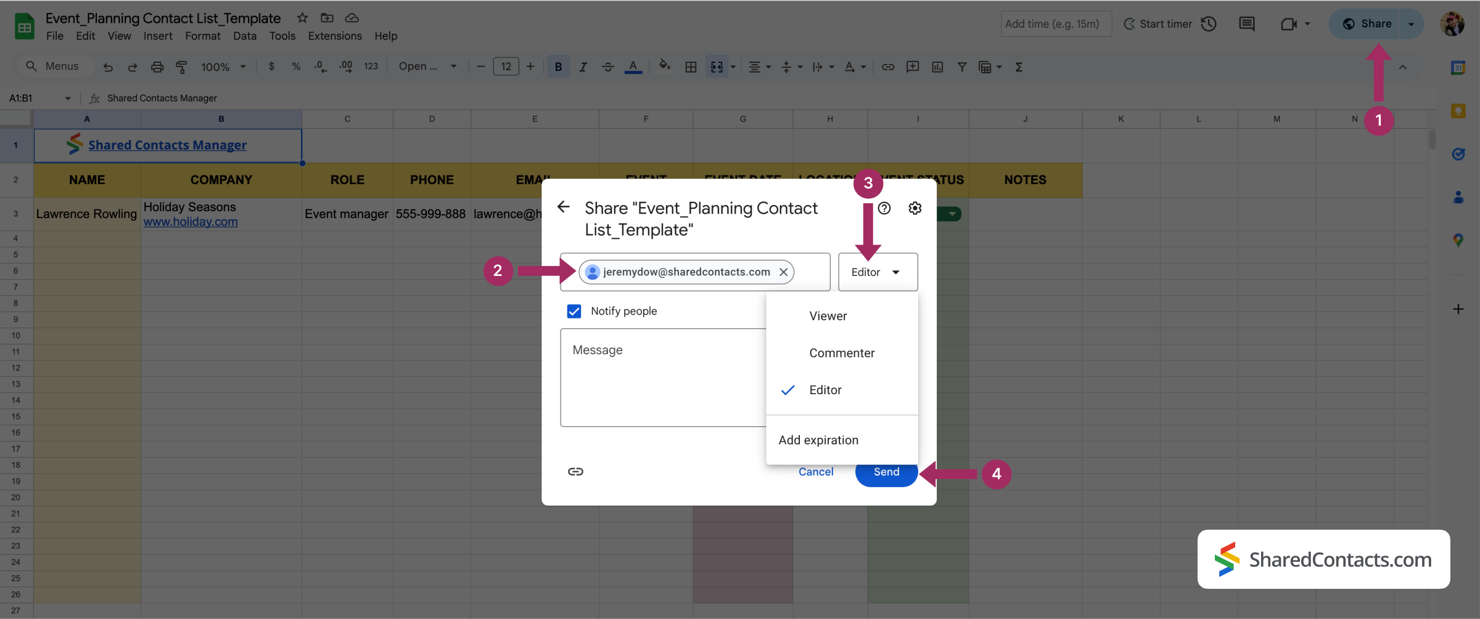Open Google Contacts side panel
Viewport: 1480px width, 619px height.
tap(1458, 197)
